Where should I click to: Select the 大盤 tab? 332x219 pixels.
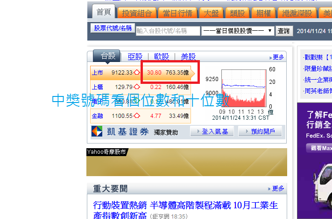(x=212, y=13)
